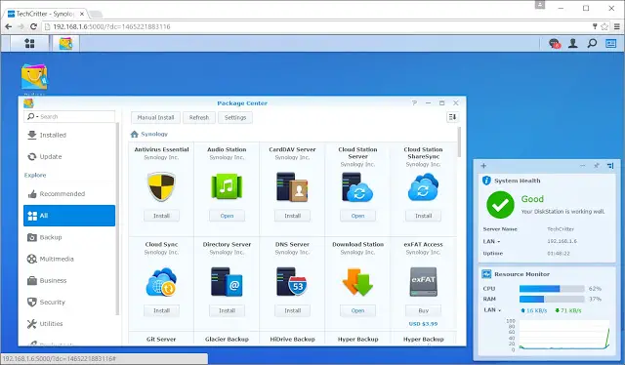Open Package Center desktop shortcut icon
The width and height of the screenshot is (625, 365).
[34, 77]
